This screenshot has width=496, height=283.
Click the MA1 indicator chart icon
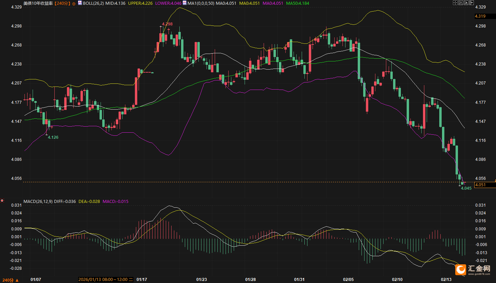point(184,3)
